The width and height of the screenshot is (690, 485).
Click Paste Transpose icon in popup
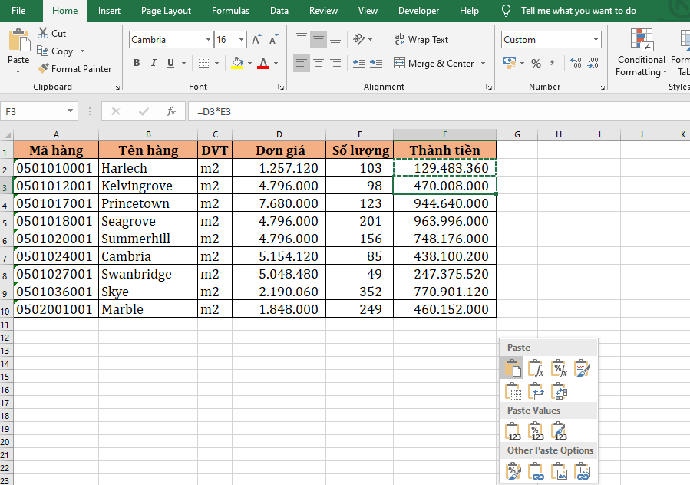pos(560,392)
